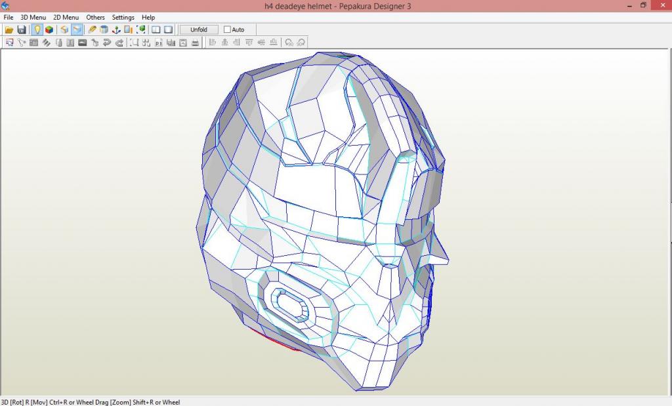
Task: Save the file with floppy disk icon
Action: click(22, 30)
